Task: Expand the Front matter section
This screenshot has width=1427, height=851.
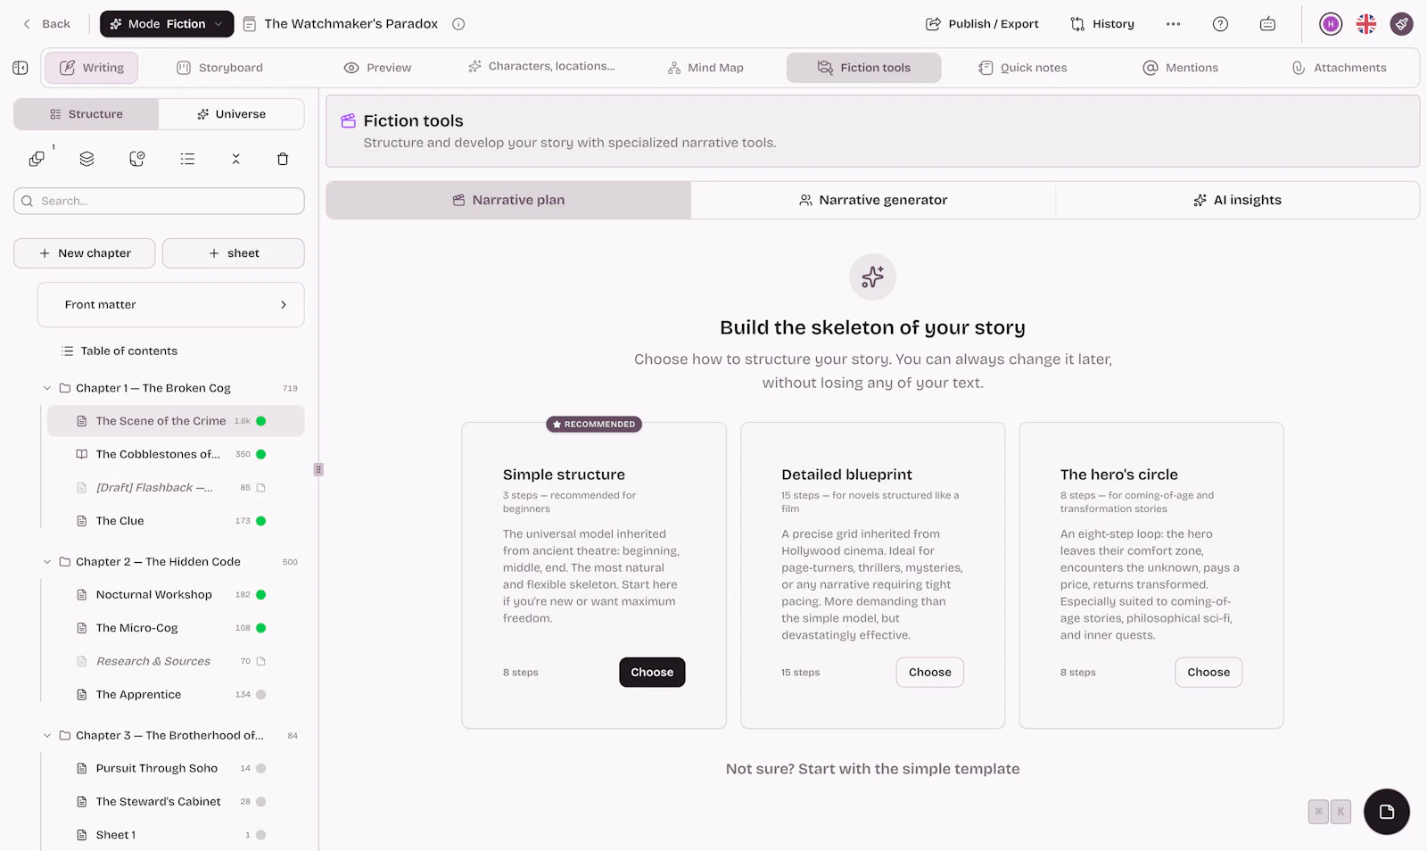Action: pos(170,305)
